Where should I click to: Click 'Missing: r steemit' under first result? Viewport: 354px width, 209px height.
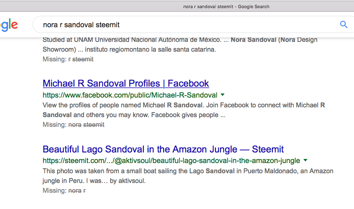pyautogui.click(x=68, y=59)
